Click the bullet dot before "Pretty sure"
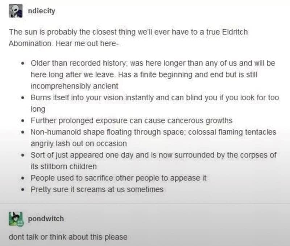 coord(22,189)
